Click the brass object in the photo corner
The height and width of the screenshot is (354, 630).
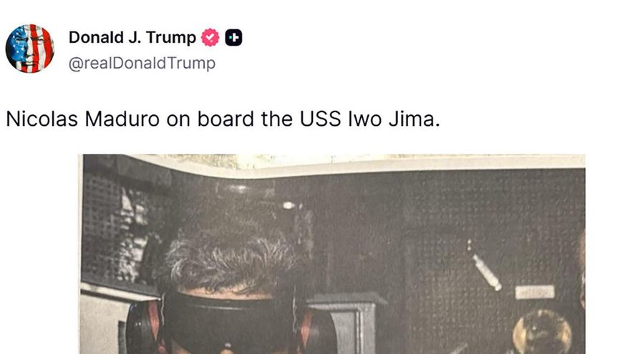(542, 332)
